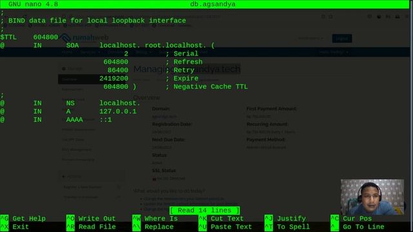Click the '[ Read 14 lines ]' status message
This screenshot has width=413, height=232.
pyautogui.click(x=205, y=211)
